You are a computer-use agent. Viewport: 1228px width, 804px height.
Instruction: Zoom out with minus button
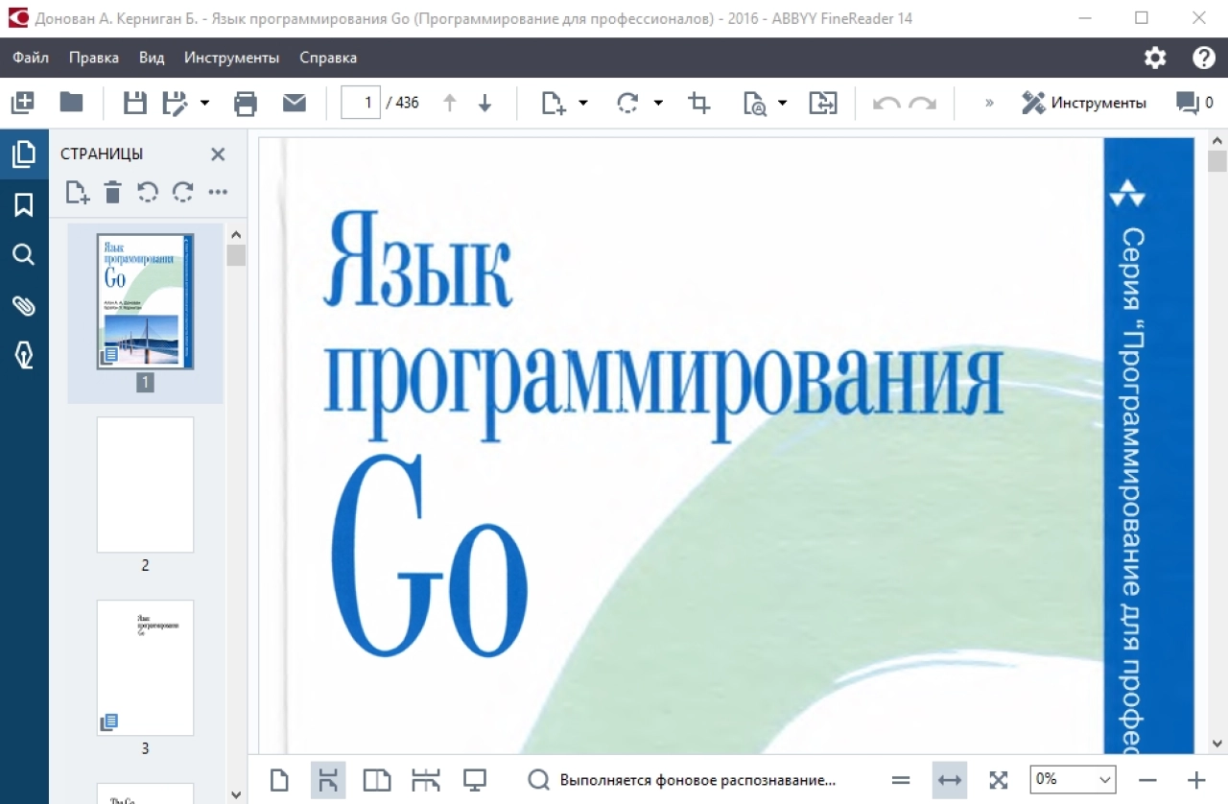(x=1147, y=780)
